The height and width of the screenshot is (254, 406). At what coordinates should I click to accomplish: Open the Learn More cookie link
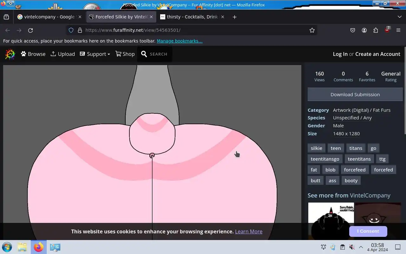click(x=249, y=231)
